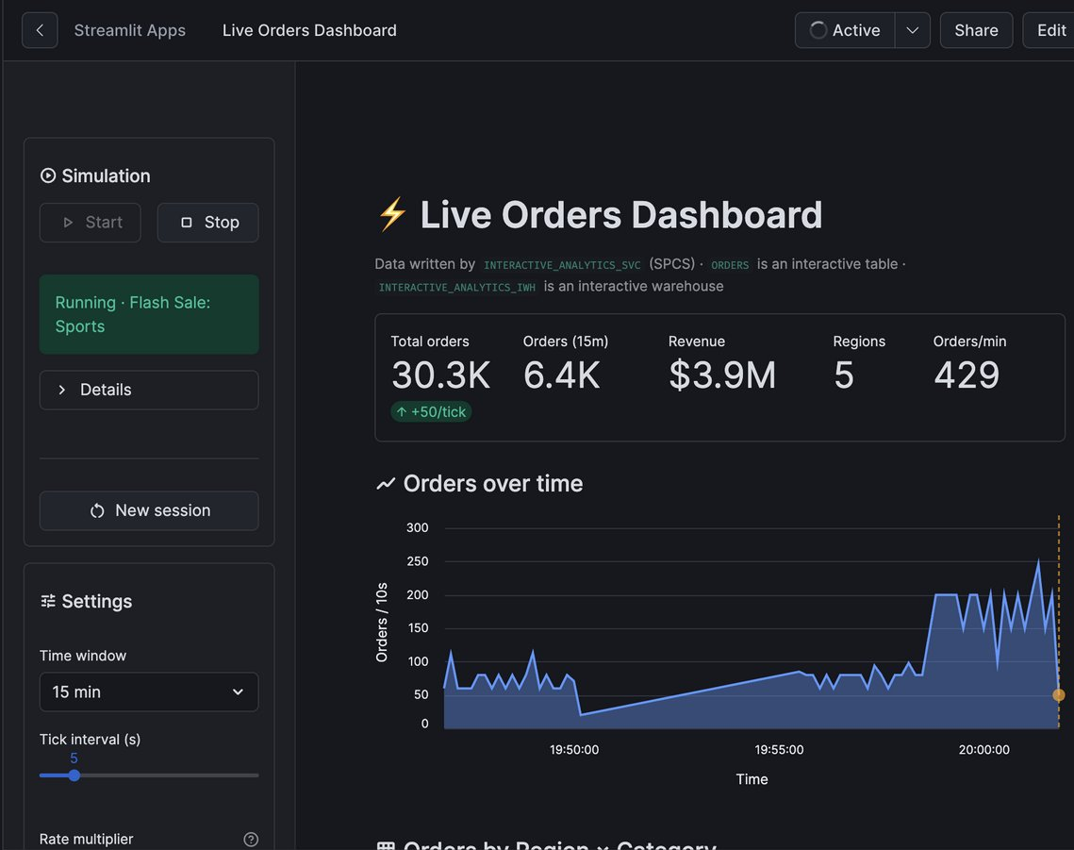Click the Share button

click(x=976, y=30)
